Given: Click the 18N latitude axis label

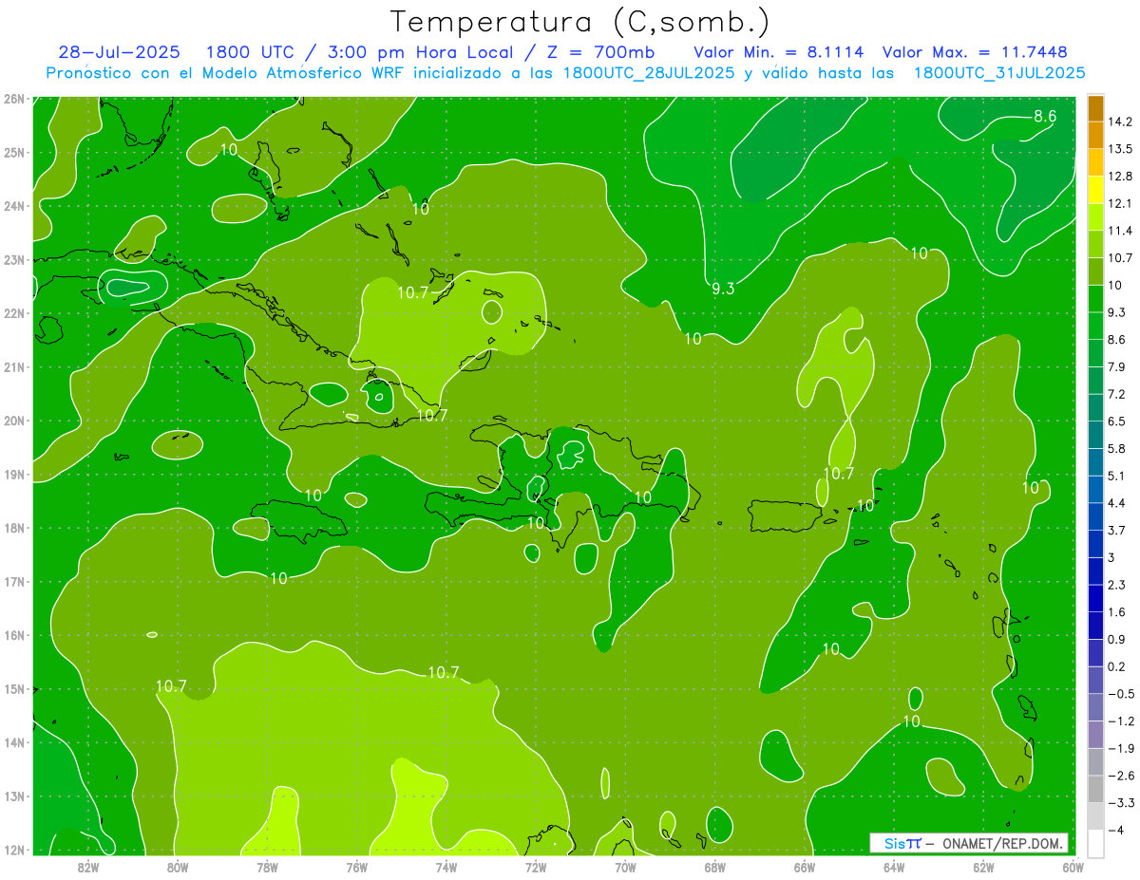Looking at the screenshot, I should coord(13,528).
